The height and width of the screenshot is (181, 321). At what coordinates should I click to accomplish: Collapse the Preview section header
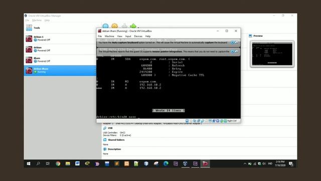(258, 36)
